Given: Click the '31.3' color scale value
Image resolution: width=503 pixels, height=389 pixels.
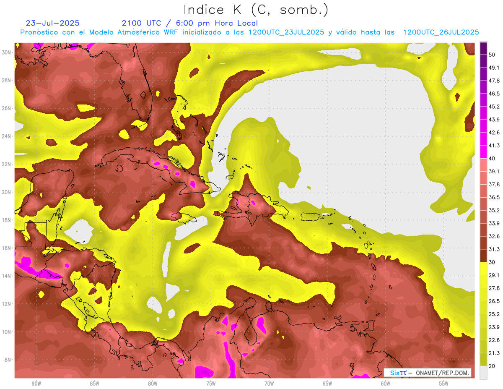Looking at the screenshot, I should click(x=494, y=249).
